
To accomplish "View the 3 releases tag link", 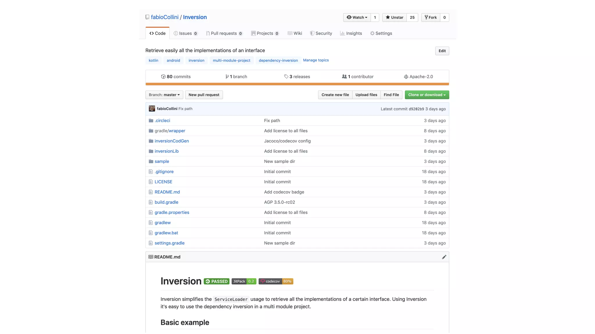I will pyautogui.click(x=297, y=77).
